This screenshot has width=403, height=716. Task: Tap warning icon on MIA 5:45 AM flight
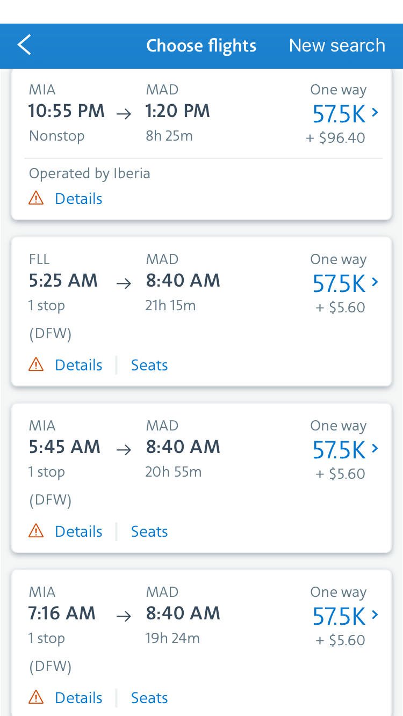coord(36,531)
